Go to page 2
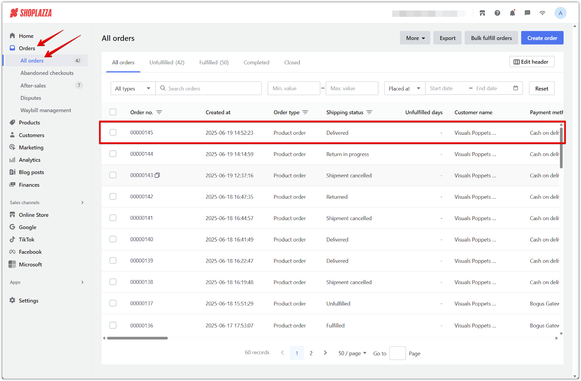This screenshot has height=381, width=581. [x=311, y=353]
